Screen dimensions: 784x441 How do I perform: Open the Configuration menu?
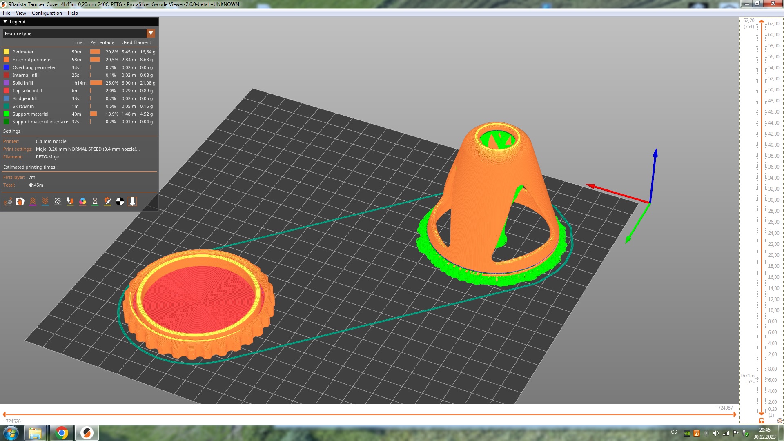tap(47, 13)
